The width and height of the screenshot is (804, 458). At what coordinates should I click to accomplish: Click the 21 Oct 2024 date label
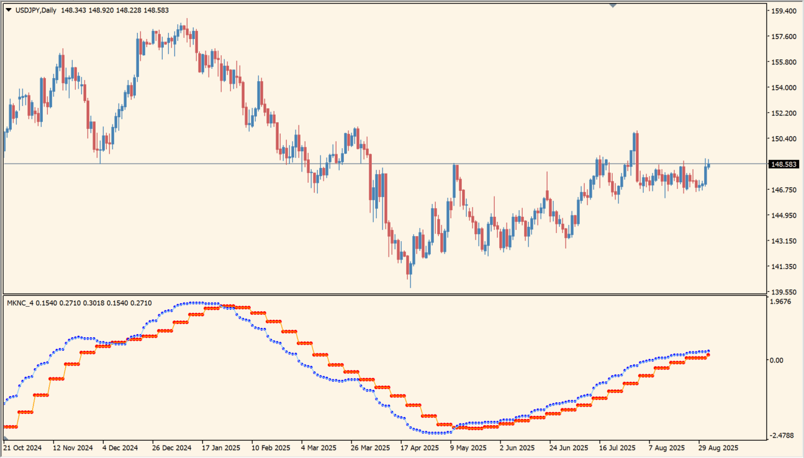pyautogui.click(x=23, y=447)
